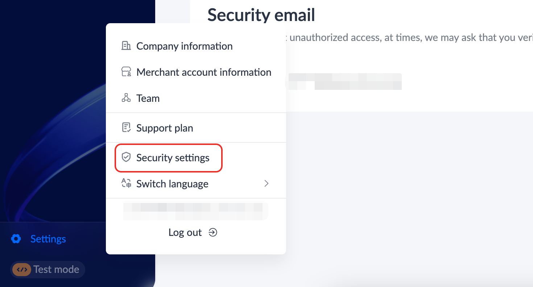Open the Support plan text entry
The height and width of the screenshot is (287, 533).
[165, 128]
